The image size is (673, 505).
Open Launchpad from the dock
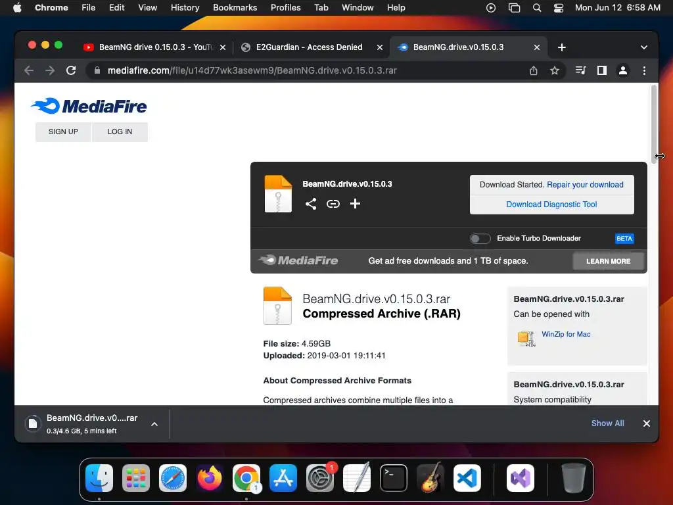pos(136,478)
